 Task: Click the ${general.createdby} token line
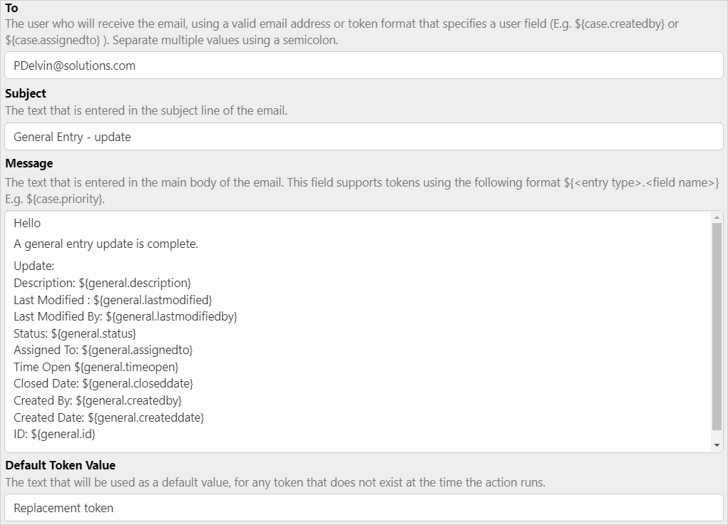tap(98, 400)
